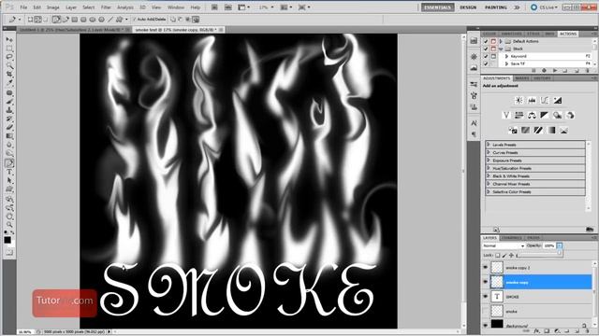This screenshot has width=599, height=336.
Task: Select the active Pen tool in the toolbox
Action: coord(9,163)
